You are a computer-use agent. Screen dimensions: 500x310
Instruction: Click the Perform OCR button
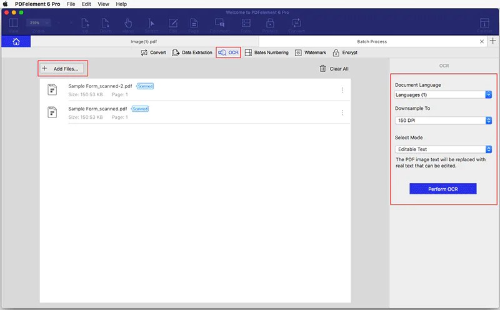pyautogui.click(x=443, y=189)
